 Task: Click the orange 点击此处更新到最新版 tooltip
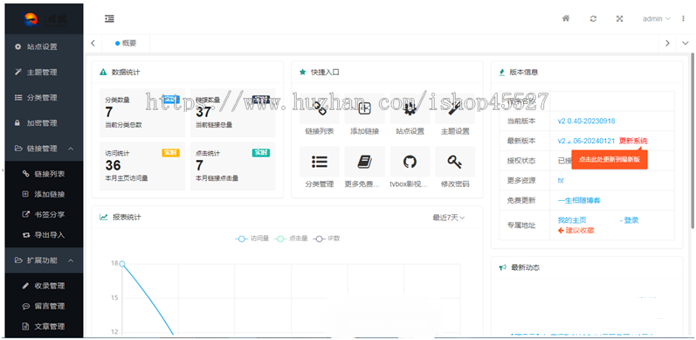pyautogui.click(x=610, y=160)
